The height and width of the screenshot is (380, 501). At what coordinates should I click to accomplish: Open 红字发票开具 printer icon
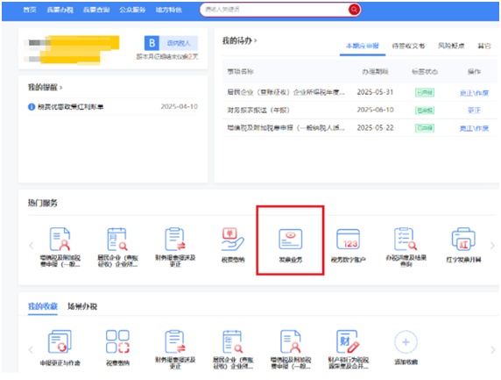pyautogui.click(x=463, y=239)
